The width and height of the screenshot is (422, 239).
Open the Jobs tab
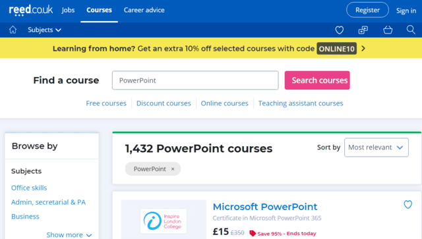click(68, 11)
